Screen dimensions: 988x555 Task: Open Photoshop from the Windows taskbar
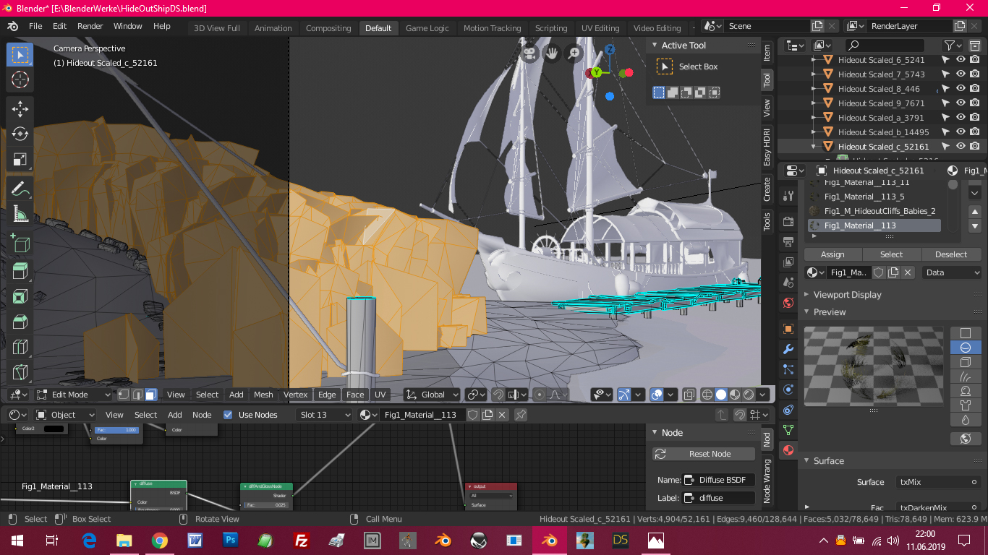[x=231, y=540]
